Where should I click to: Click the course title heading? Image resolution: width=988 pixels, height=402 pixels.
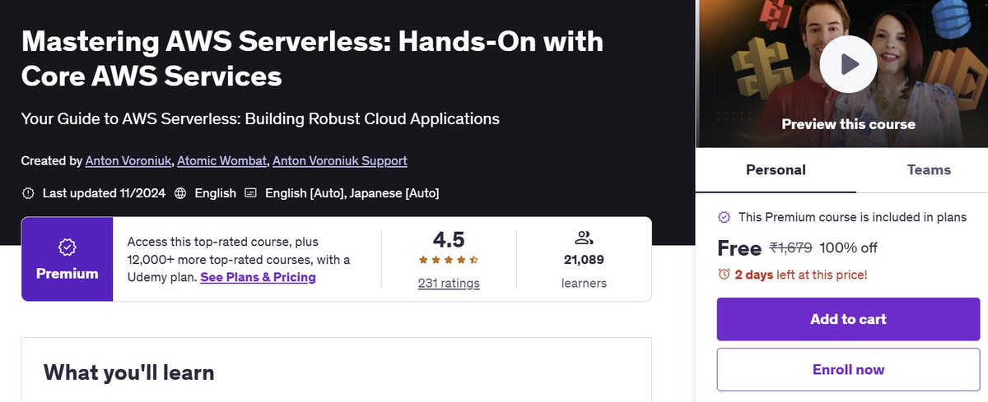point(312,58)
